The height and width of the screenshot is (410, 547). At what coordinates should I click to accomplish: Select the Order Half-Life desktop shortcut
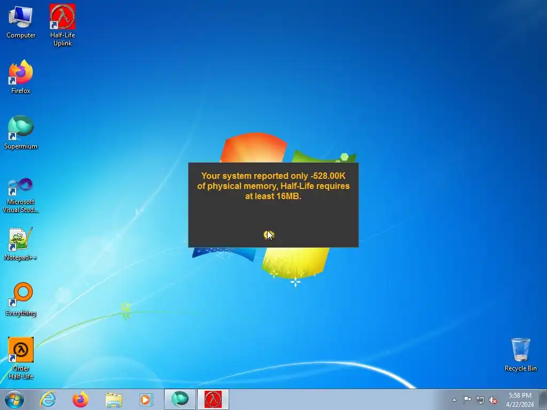click(21, 358)
